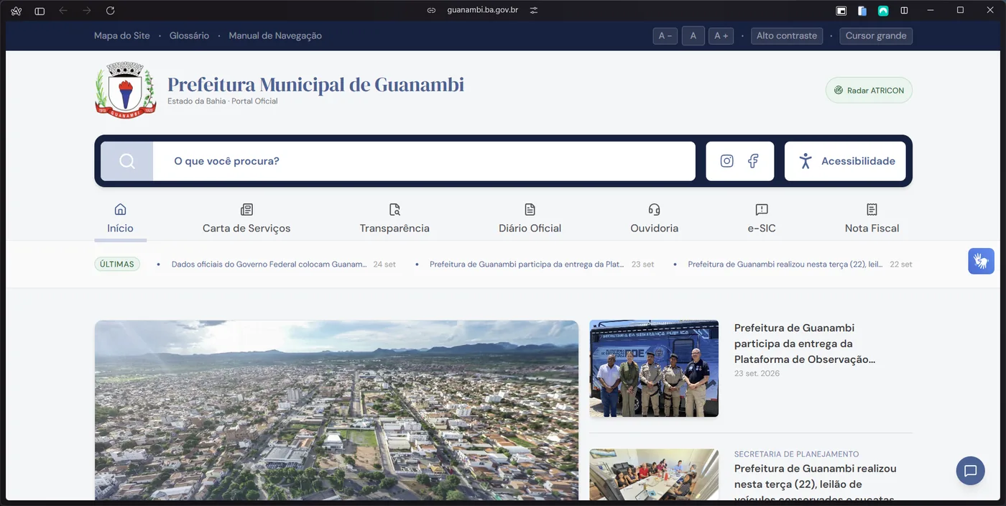
Task: Click the guanambi.ba.gov.br address bar
Action: pos(482,10)
